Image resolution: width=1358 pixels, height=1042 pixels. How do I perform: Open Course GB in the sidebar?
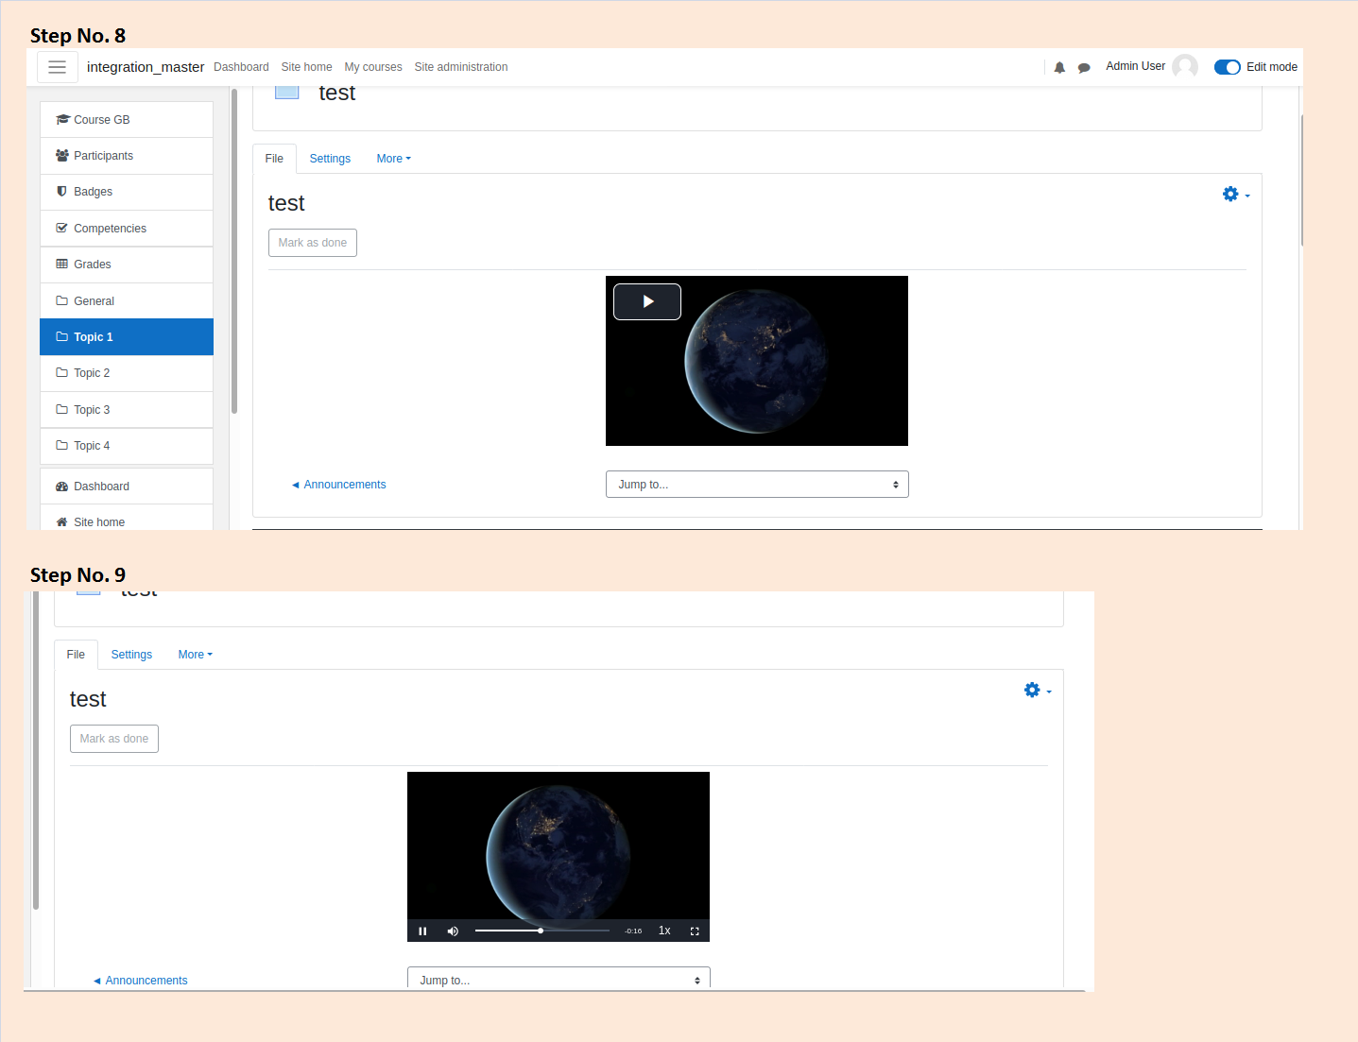pyautogui.click(x=127, y=120)
